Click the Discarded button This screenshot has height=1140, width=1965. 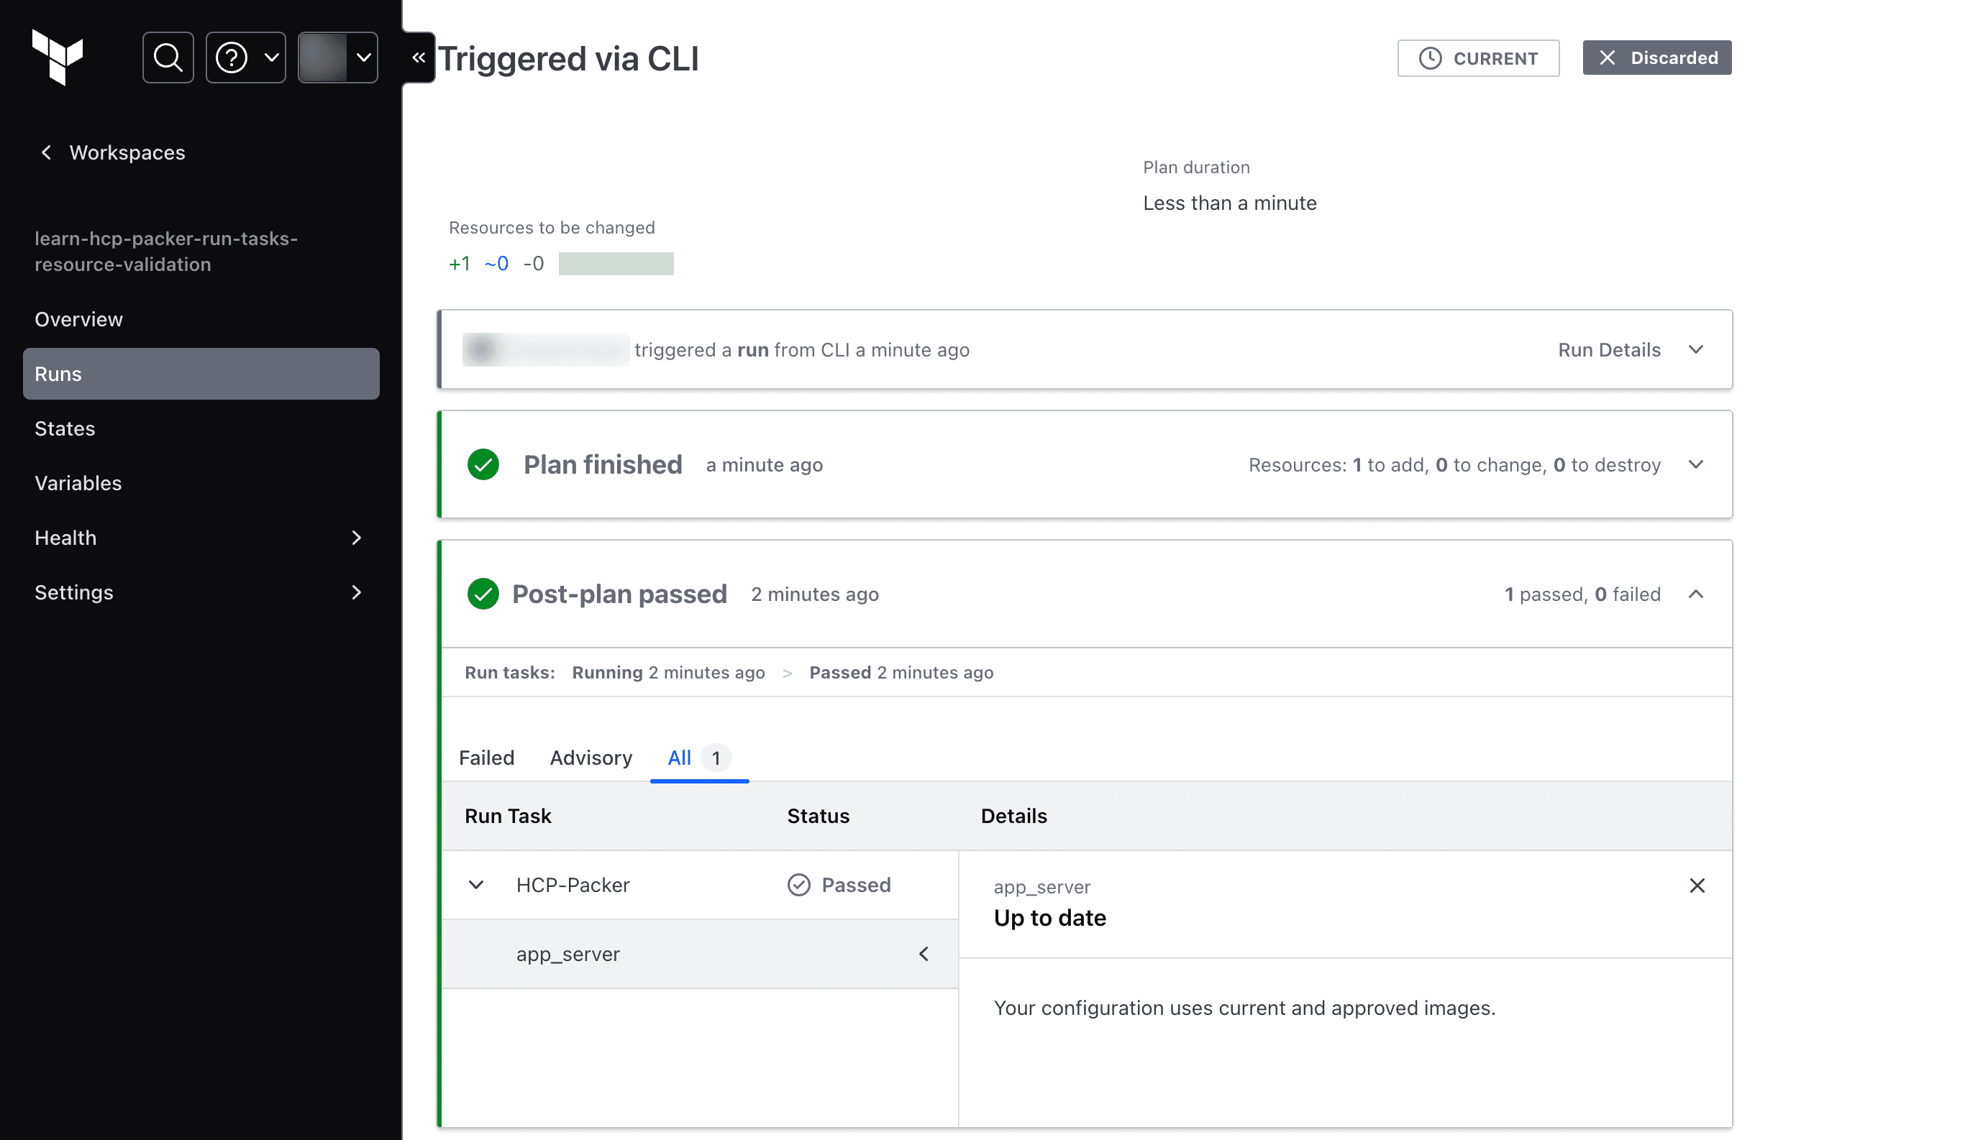pyautogui.click(x=1656, y=57)
